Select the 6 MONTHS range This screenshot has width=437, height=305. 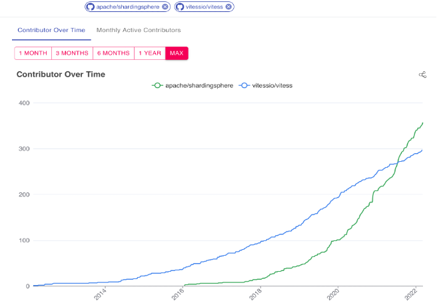pyautogui.click(x=113, y=53)
